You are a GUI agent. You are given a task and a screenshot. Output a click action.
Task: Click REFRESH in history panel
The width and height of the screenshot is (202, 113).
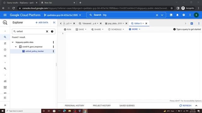pyautogui.click(x=185, y=106)
